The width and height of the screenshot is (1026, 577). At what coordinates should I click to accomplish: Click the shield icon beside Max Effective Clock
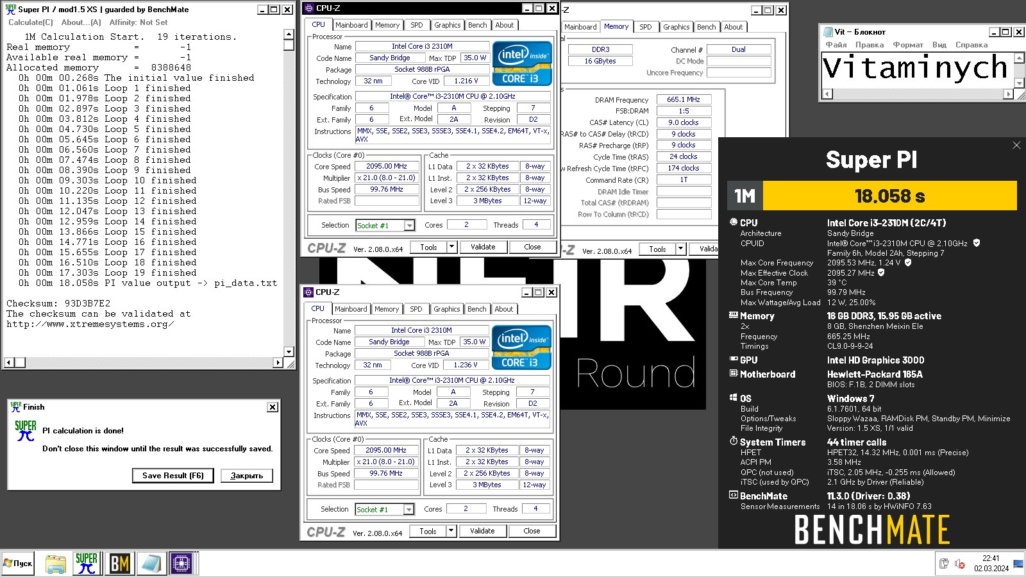click(x=881, y=272)
